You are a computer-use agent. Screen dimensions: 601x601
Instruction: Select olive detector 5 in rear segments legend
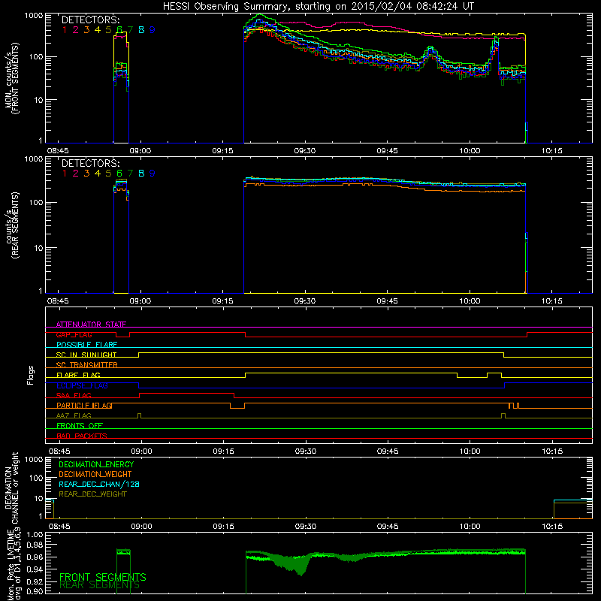click(x=108, y=174)
